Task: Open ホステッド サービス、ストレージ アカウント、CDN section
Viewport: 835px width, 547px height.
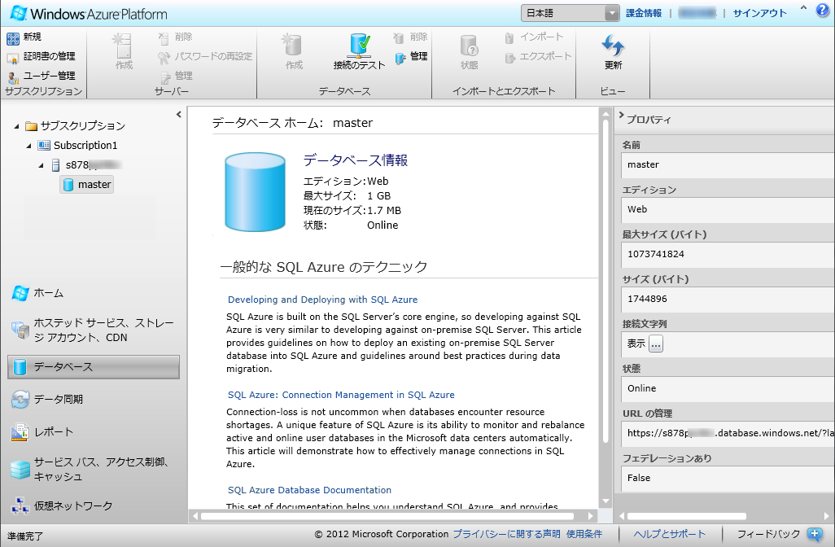Action: [x=94, y=330]
